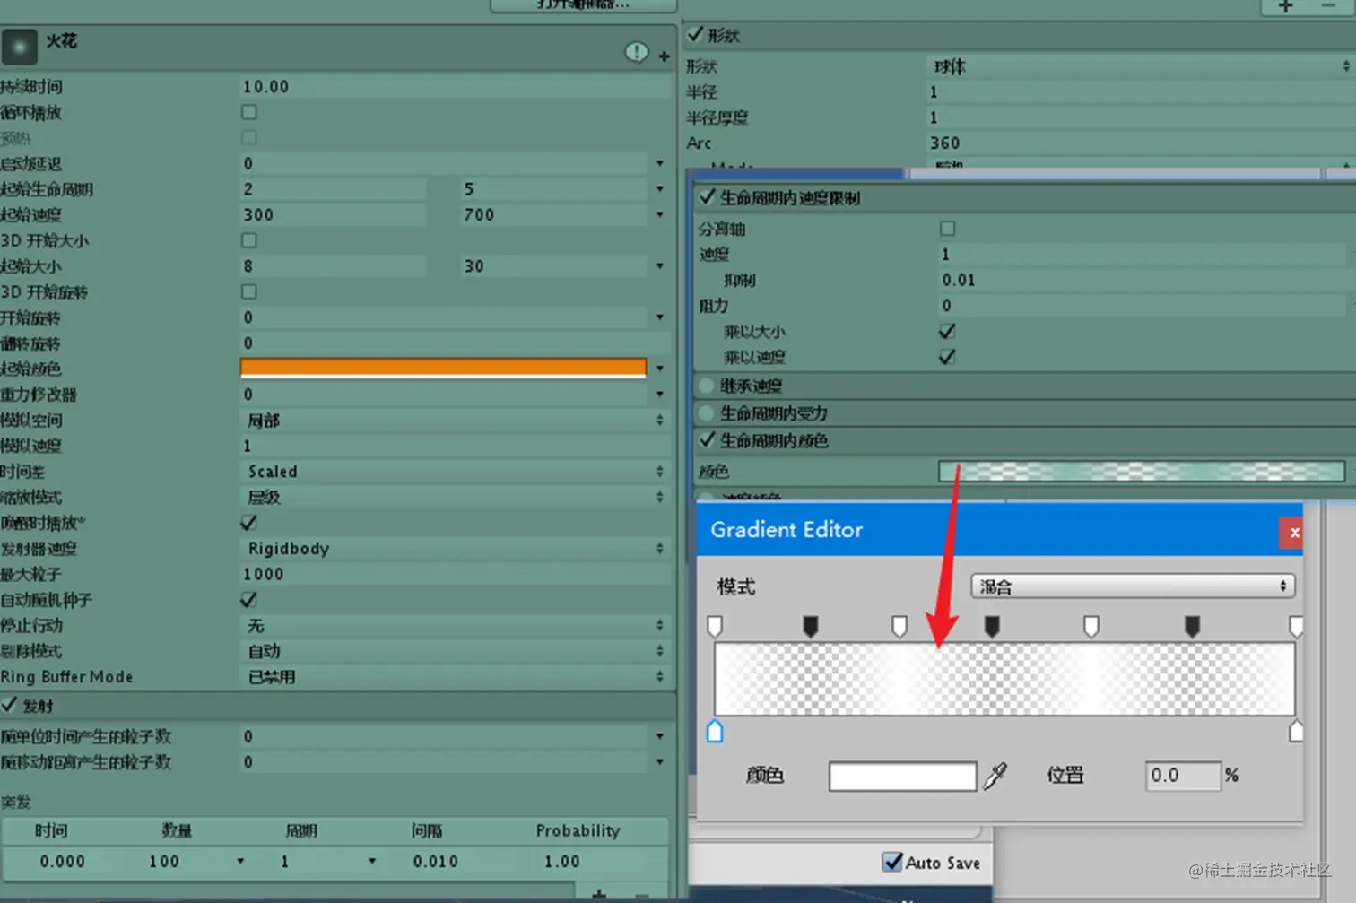Open the 停止行动 无 dropdown
1356x903 pixels.
pos(456,625)
